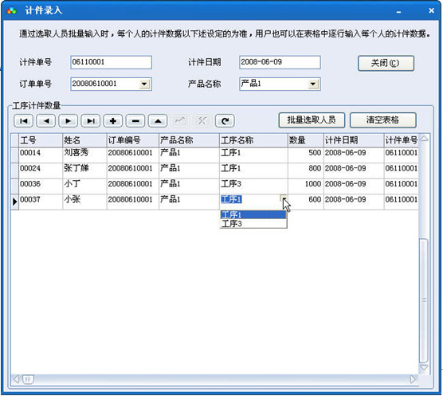The image size is (443, 396).
Task: Go to first record in navigator
Action: point(23,121)
